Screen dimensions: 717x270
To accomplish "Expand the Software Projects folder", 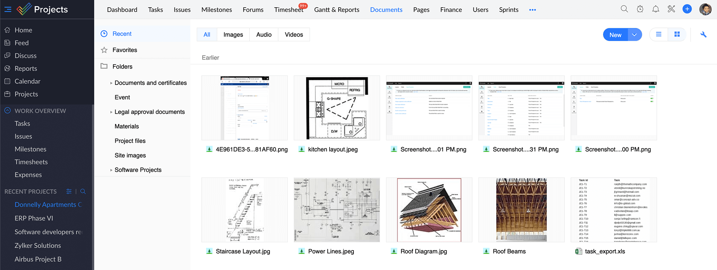I will [x=111, y=170].
